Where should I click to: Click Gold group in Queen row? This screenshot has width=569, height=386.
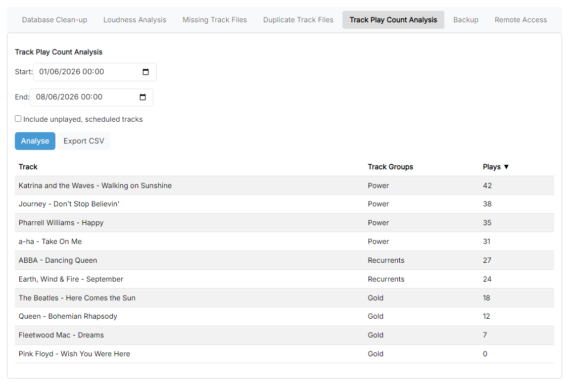pyautogui.click(x=376, y=317)
